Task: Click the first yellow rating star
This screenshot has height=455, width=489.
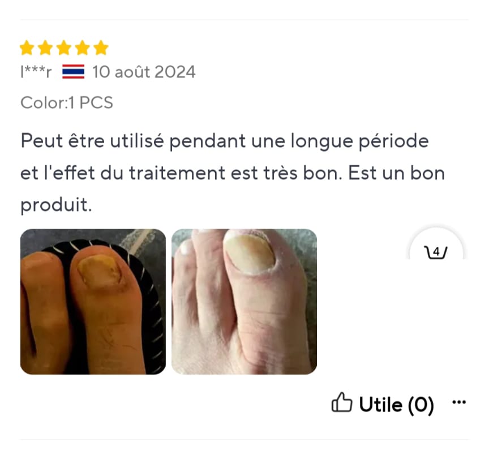Action: 27,48
